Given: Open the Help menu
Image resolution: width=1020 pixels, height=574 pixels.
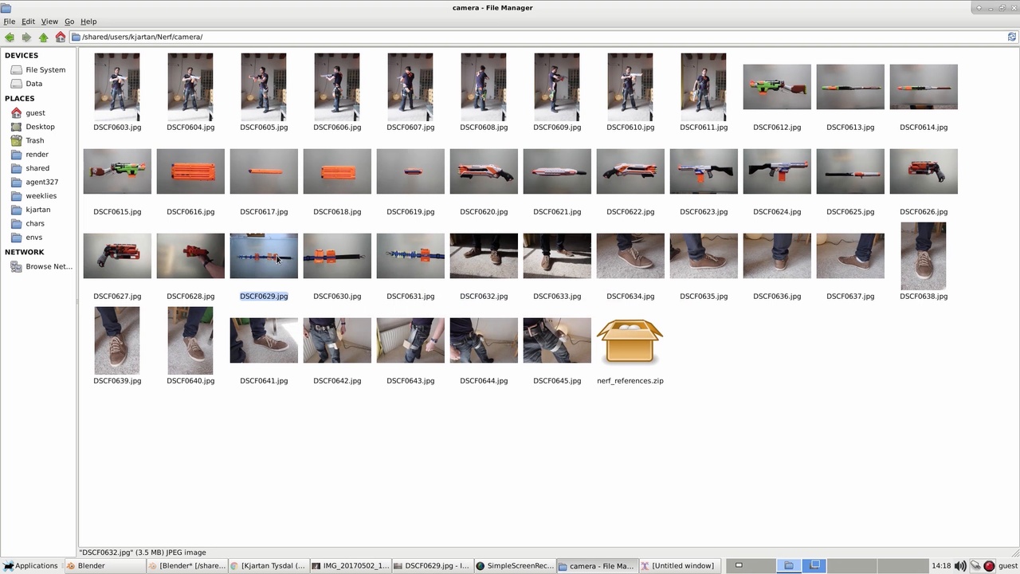Looking at the screenshot, I should pos(88,22).
